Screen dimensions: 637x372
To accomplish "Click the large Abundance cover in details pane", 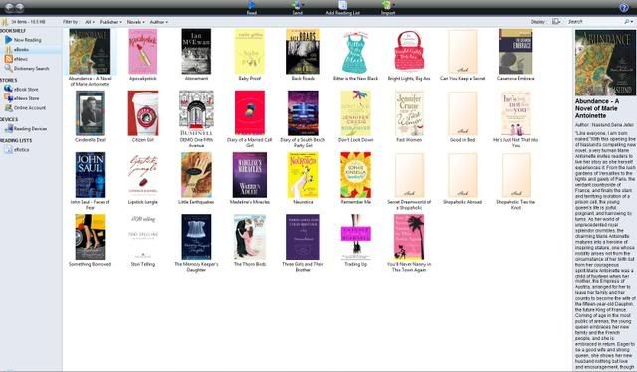I will [x=605, y=63].
